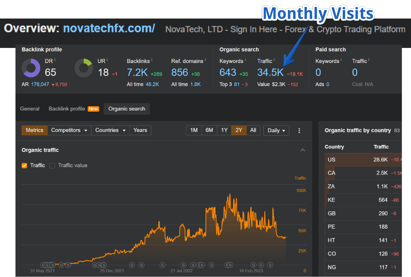
Task: Click the Top 3 81 keywords link
Action: [x=237, y=84]
